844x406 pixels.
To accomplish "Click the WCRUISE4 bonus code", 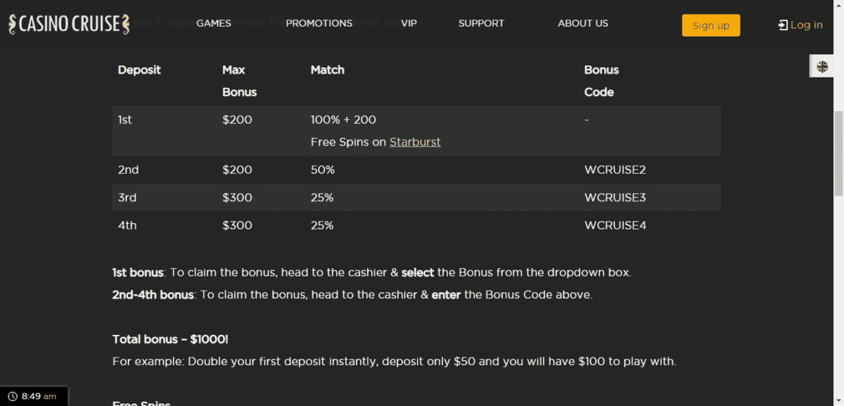I will pyautogui.click(x=615, y=226).
